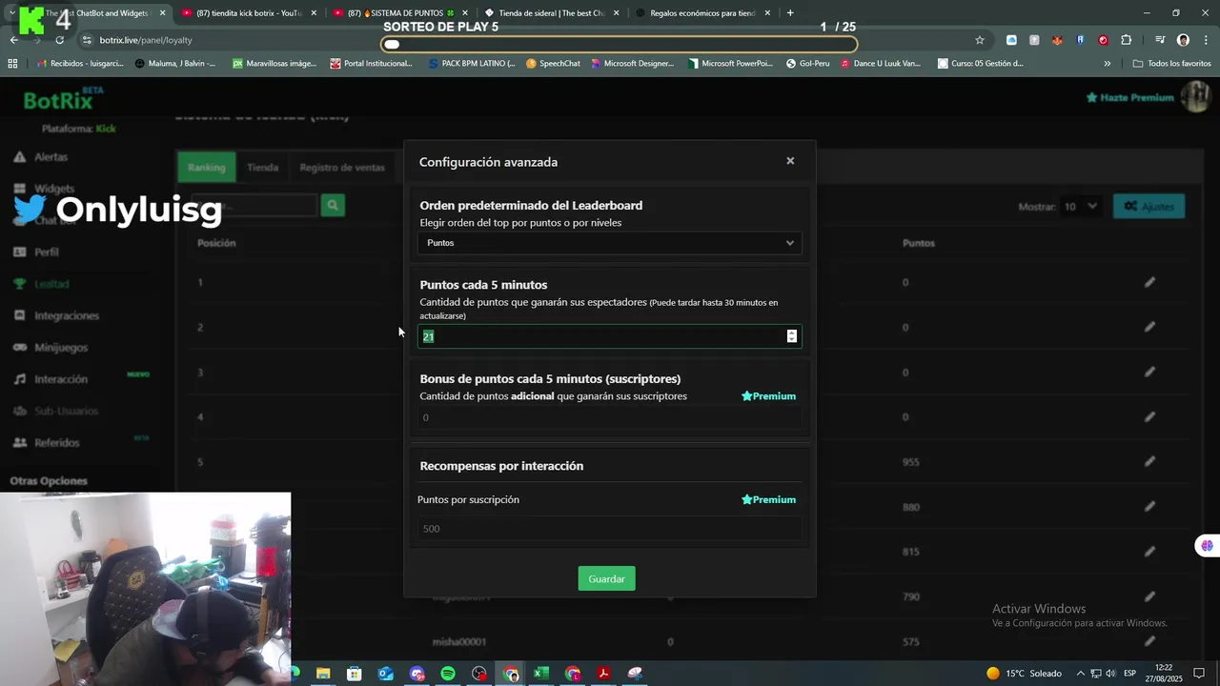This screenshot has height=686, width=1220.
Task: Select the SISTEMA DE PUNTOS browser tab
Action: pos(400,13)
